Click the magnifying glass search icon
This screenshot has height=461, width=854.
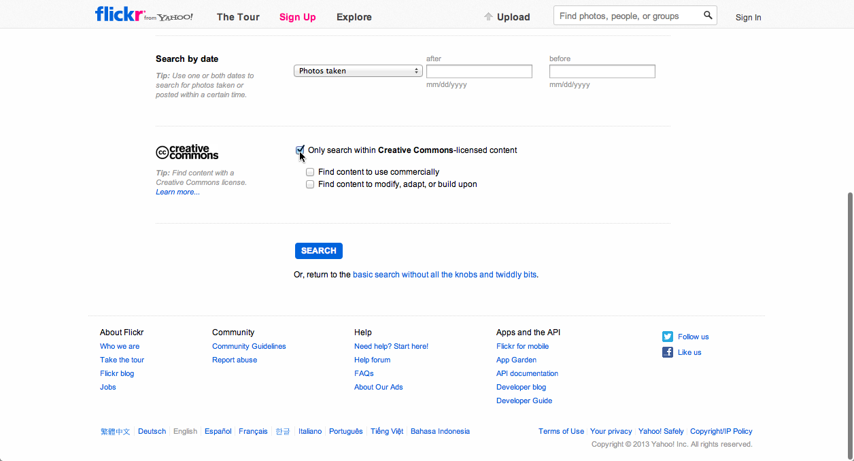[x=708, y=16]
